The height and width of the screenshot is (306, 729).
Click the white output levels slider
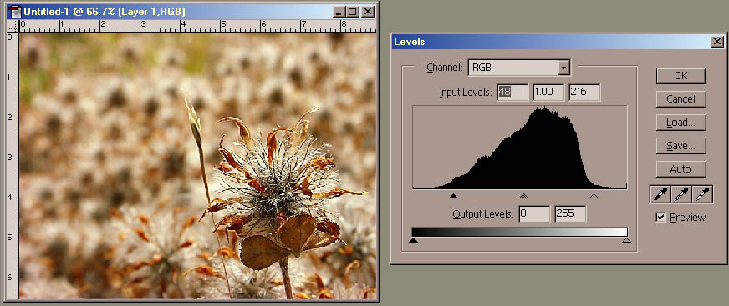[626, 239]
